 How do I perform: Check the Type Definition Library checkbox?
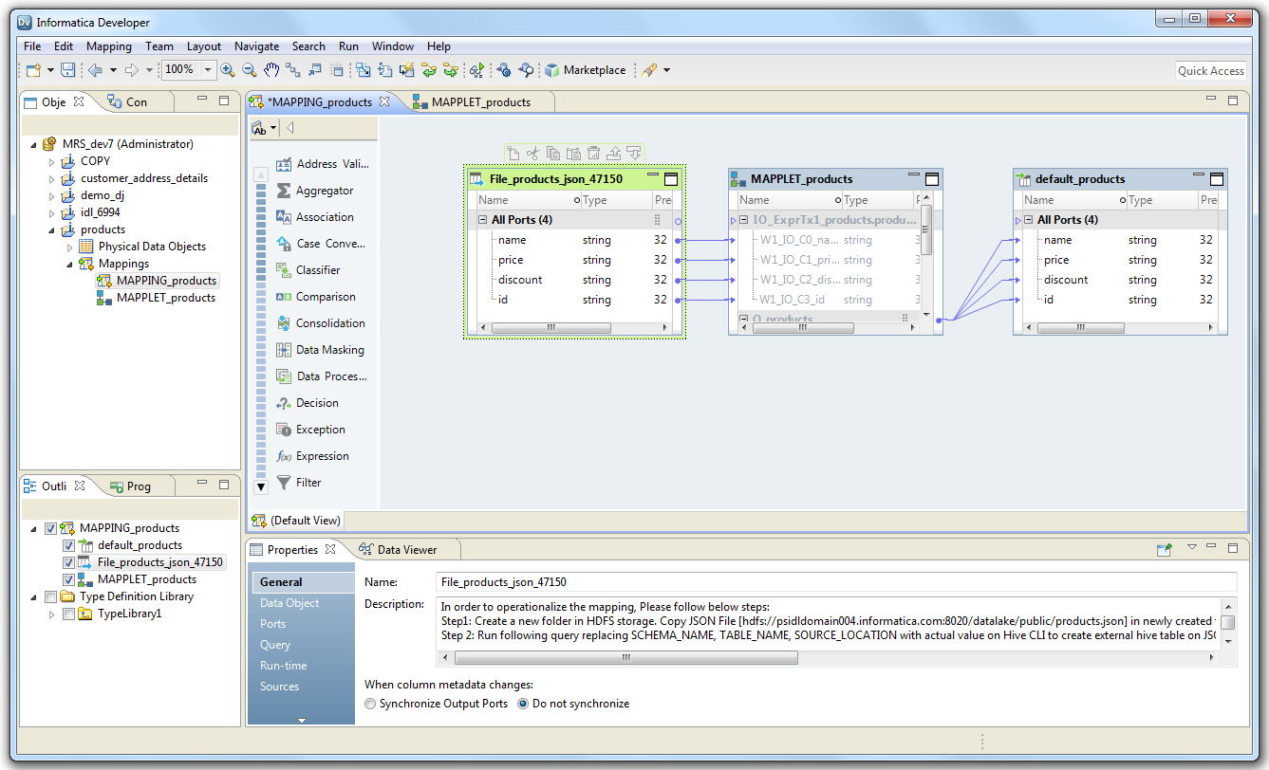[51, 597]
